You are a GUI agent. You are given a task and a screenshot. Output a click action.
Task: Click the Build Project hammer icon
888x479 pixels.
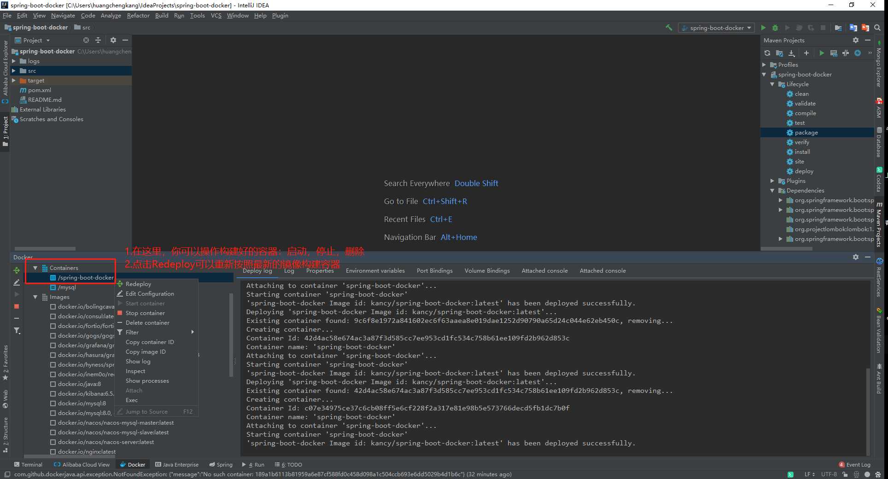[x=669, y=28]
